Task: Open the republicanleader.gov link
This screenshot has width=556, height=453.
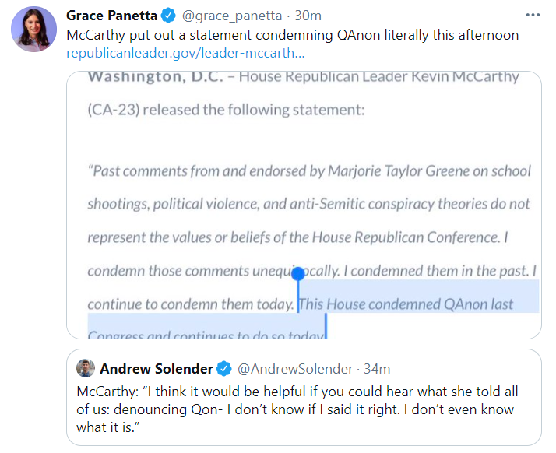Action: pos(185,54)
